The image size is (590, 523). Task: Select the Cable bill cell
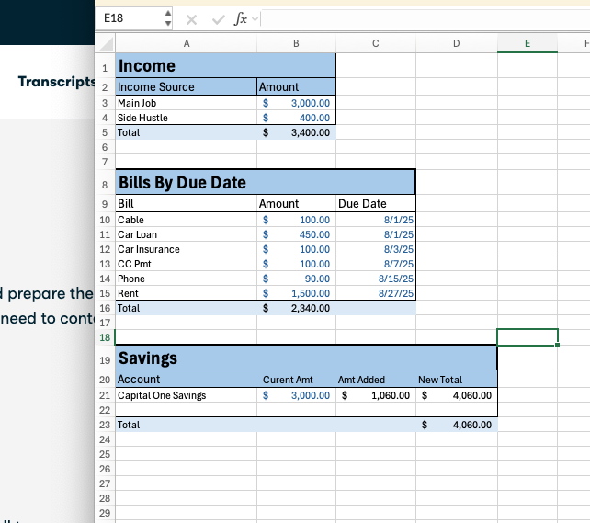[x=187, y=220]
